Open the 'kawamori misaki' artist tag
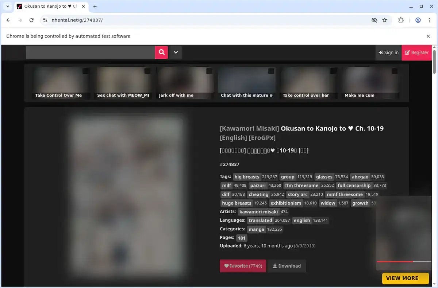This screenshot has height=288, width=438. (263, 212)
